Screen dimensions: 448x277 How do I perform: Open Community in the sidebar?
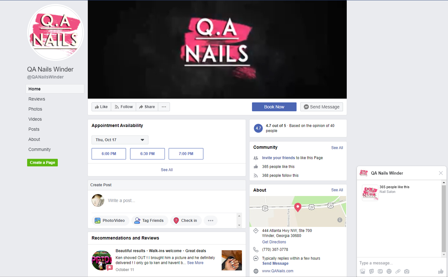pos(39,149)
